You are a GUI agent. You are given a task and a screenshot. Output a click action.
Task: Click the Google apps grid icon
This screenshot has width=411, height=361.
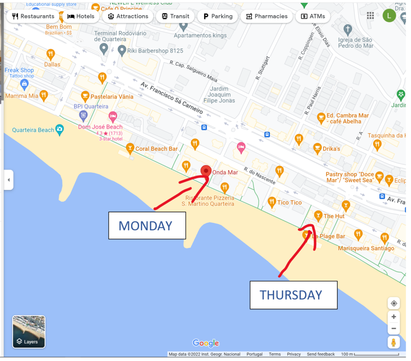[x=370, y=16]
